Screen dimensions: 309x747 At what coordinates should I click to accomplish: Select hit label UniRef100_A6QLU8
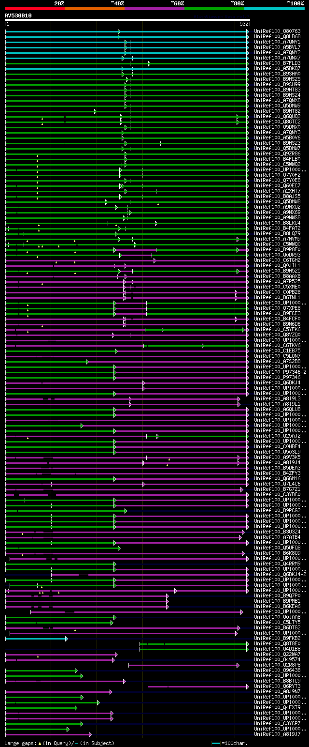coord(277,409)
